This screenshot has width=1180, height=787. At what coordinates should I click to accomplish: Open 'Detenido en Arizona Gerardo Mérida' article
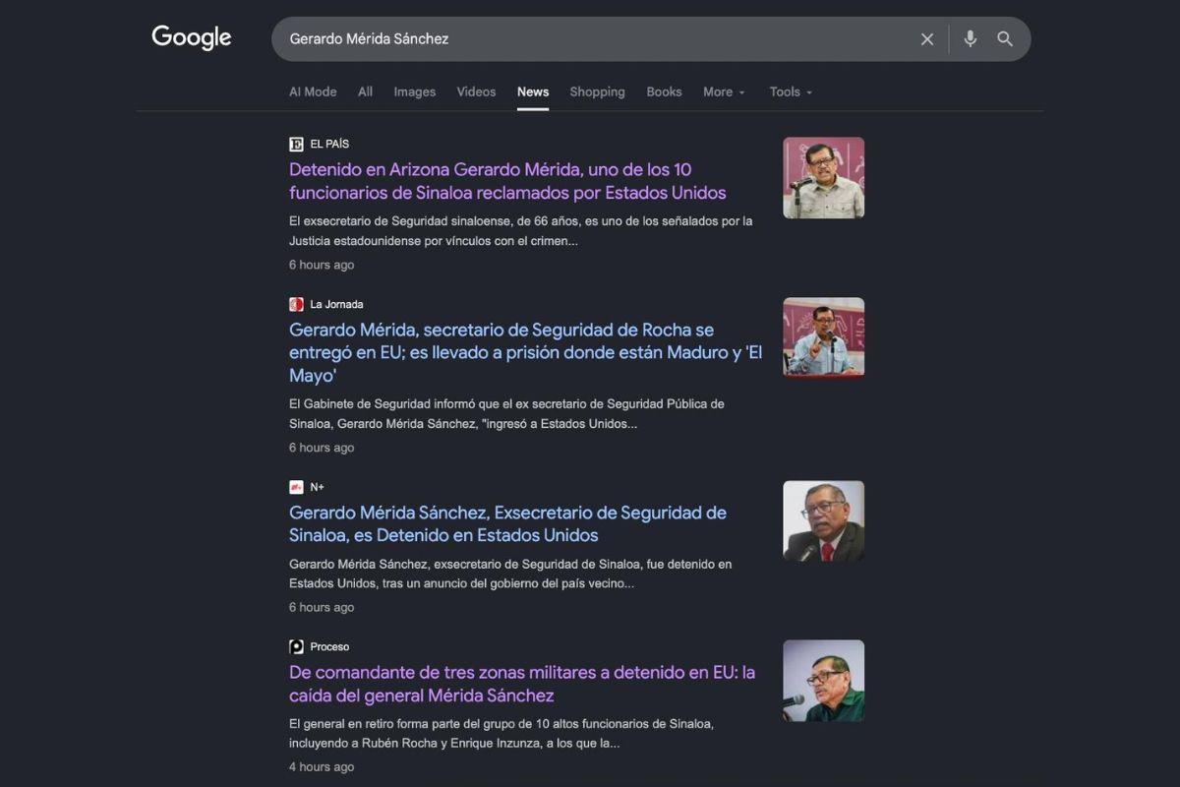click(x=507, y=181)
